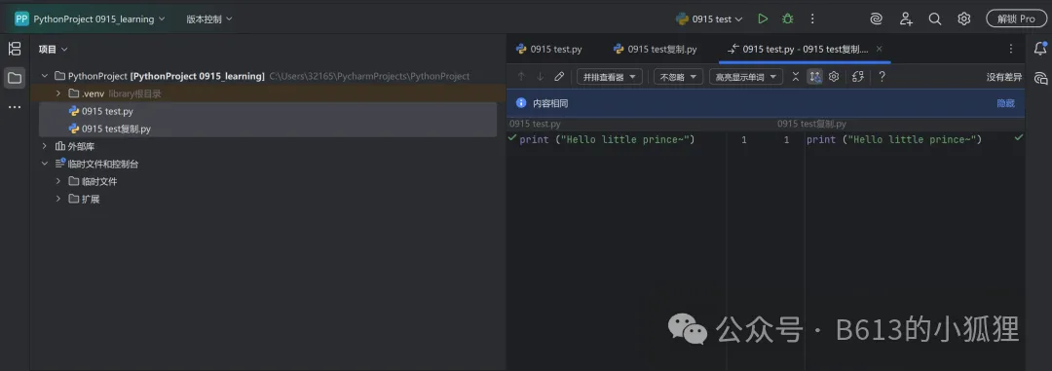Viewport: 1052px width, 371px height.
Task: Open PythonProject 0915_learning project dropdown
Action: pyautogui.click(x=99, y=19)
